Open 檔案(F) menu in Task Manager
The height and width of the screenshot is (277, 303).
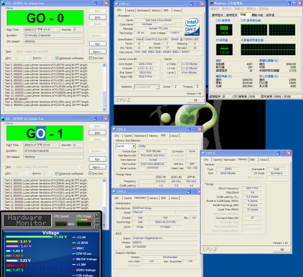(x=214, y=9)
